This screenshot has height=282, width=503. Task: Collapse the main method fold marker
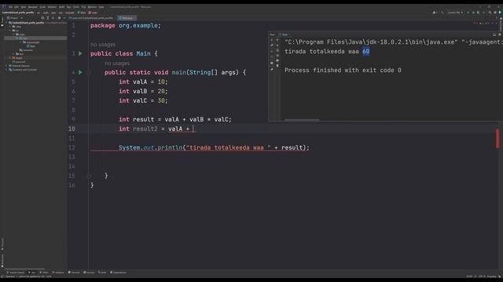(x=88, y=73)
